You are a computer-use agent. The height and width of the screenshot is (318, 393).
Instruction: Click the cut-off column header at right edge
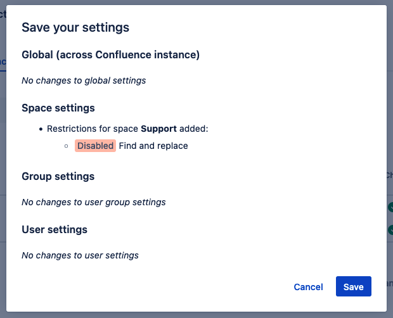point(389,175)
